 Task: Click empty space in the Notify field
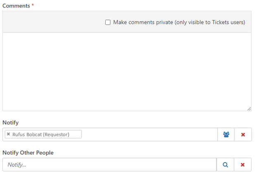[x=149, y=135]
